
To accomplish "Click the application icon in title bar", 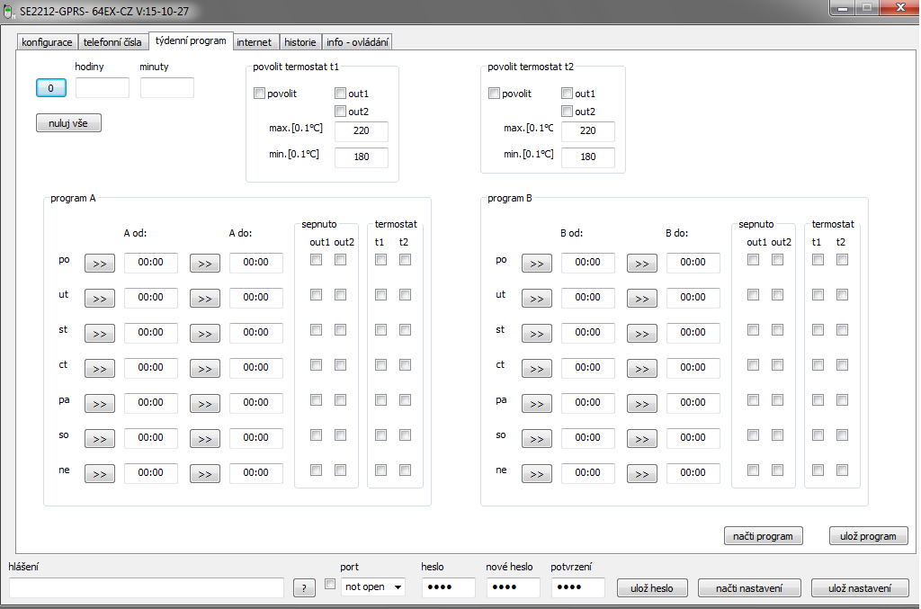I will pyautogui.click(x=10, y=12).
